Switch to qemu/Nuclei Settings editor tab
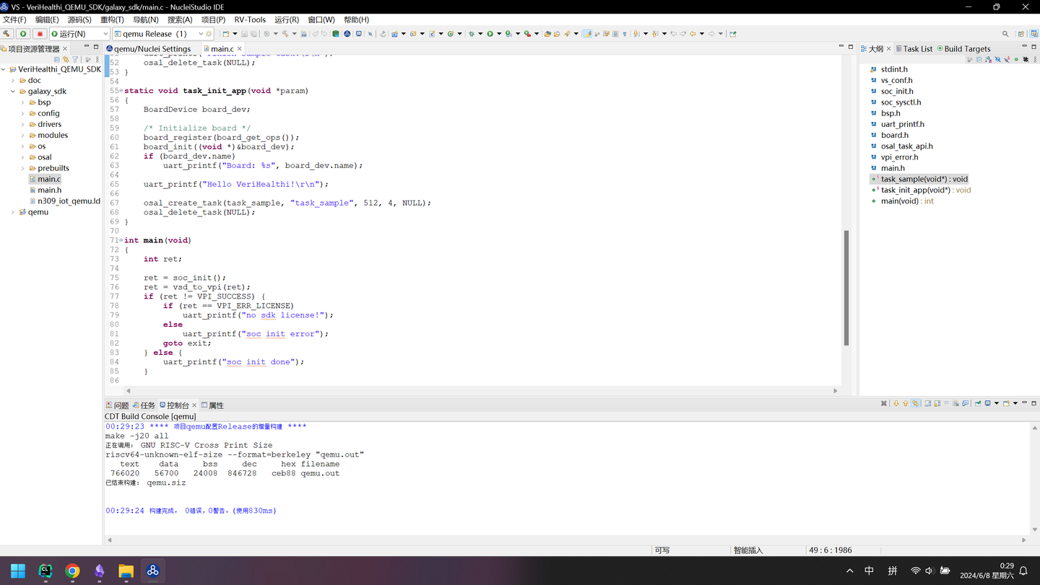 (149, 49)
